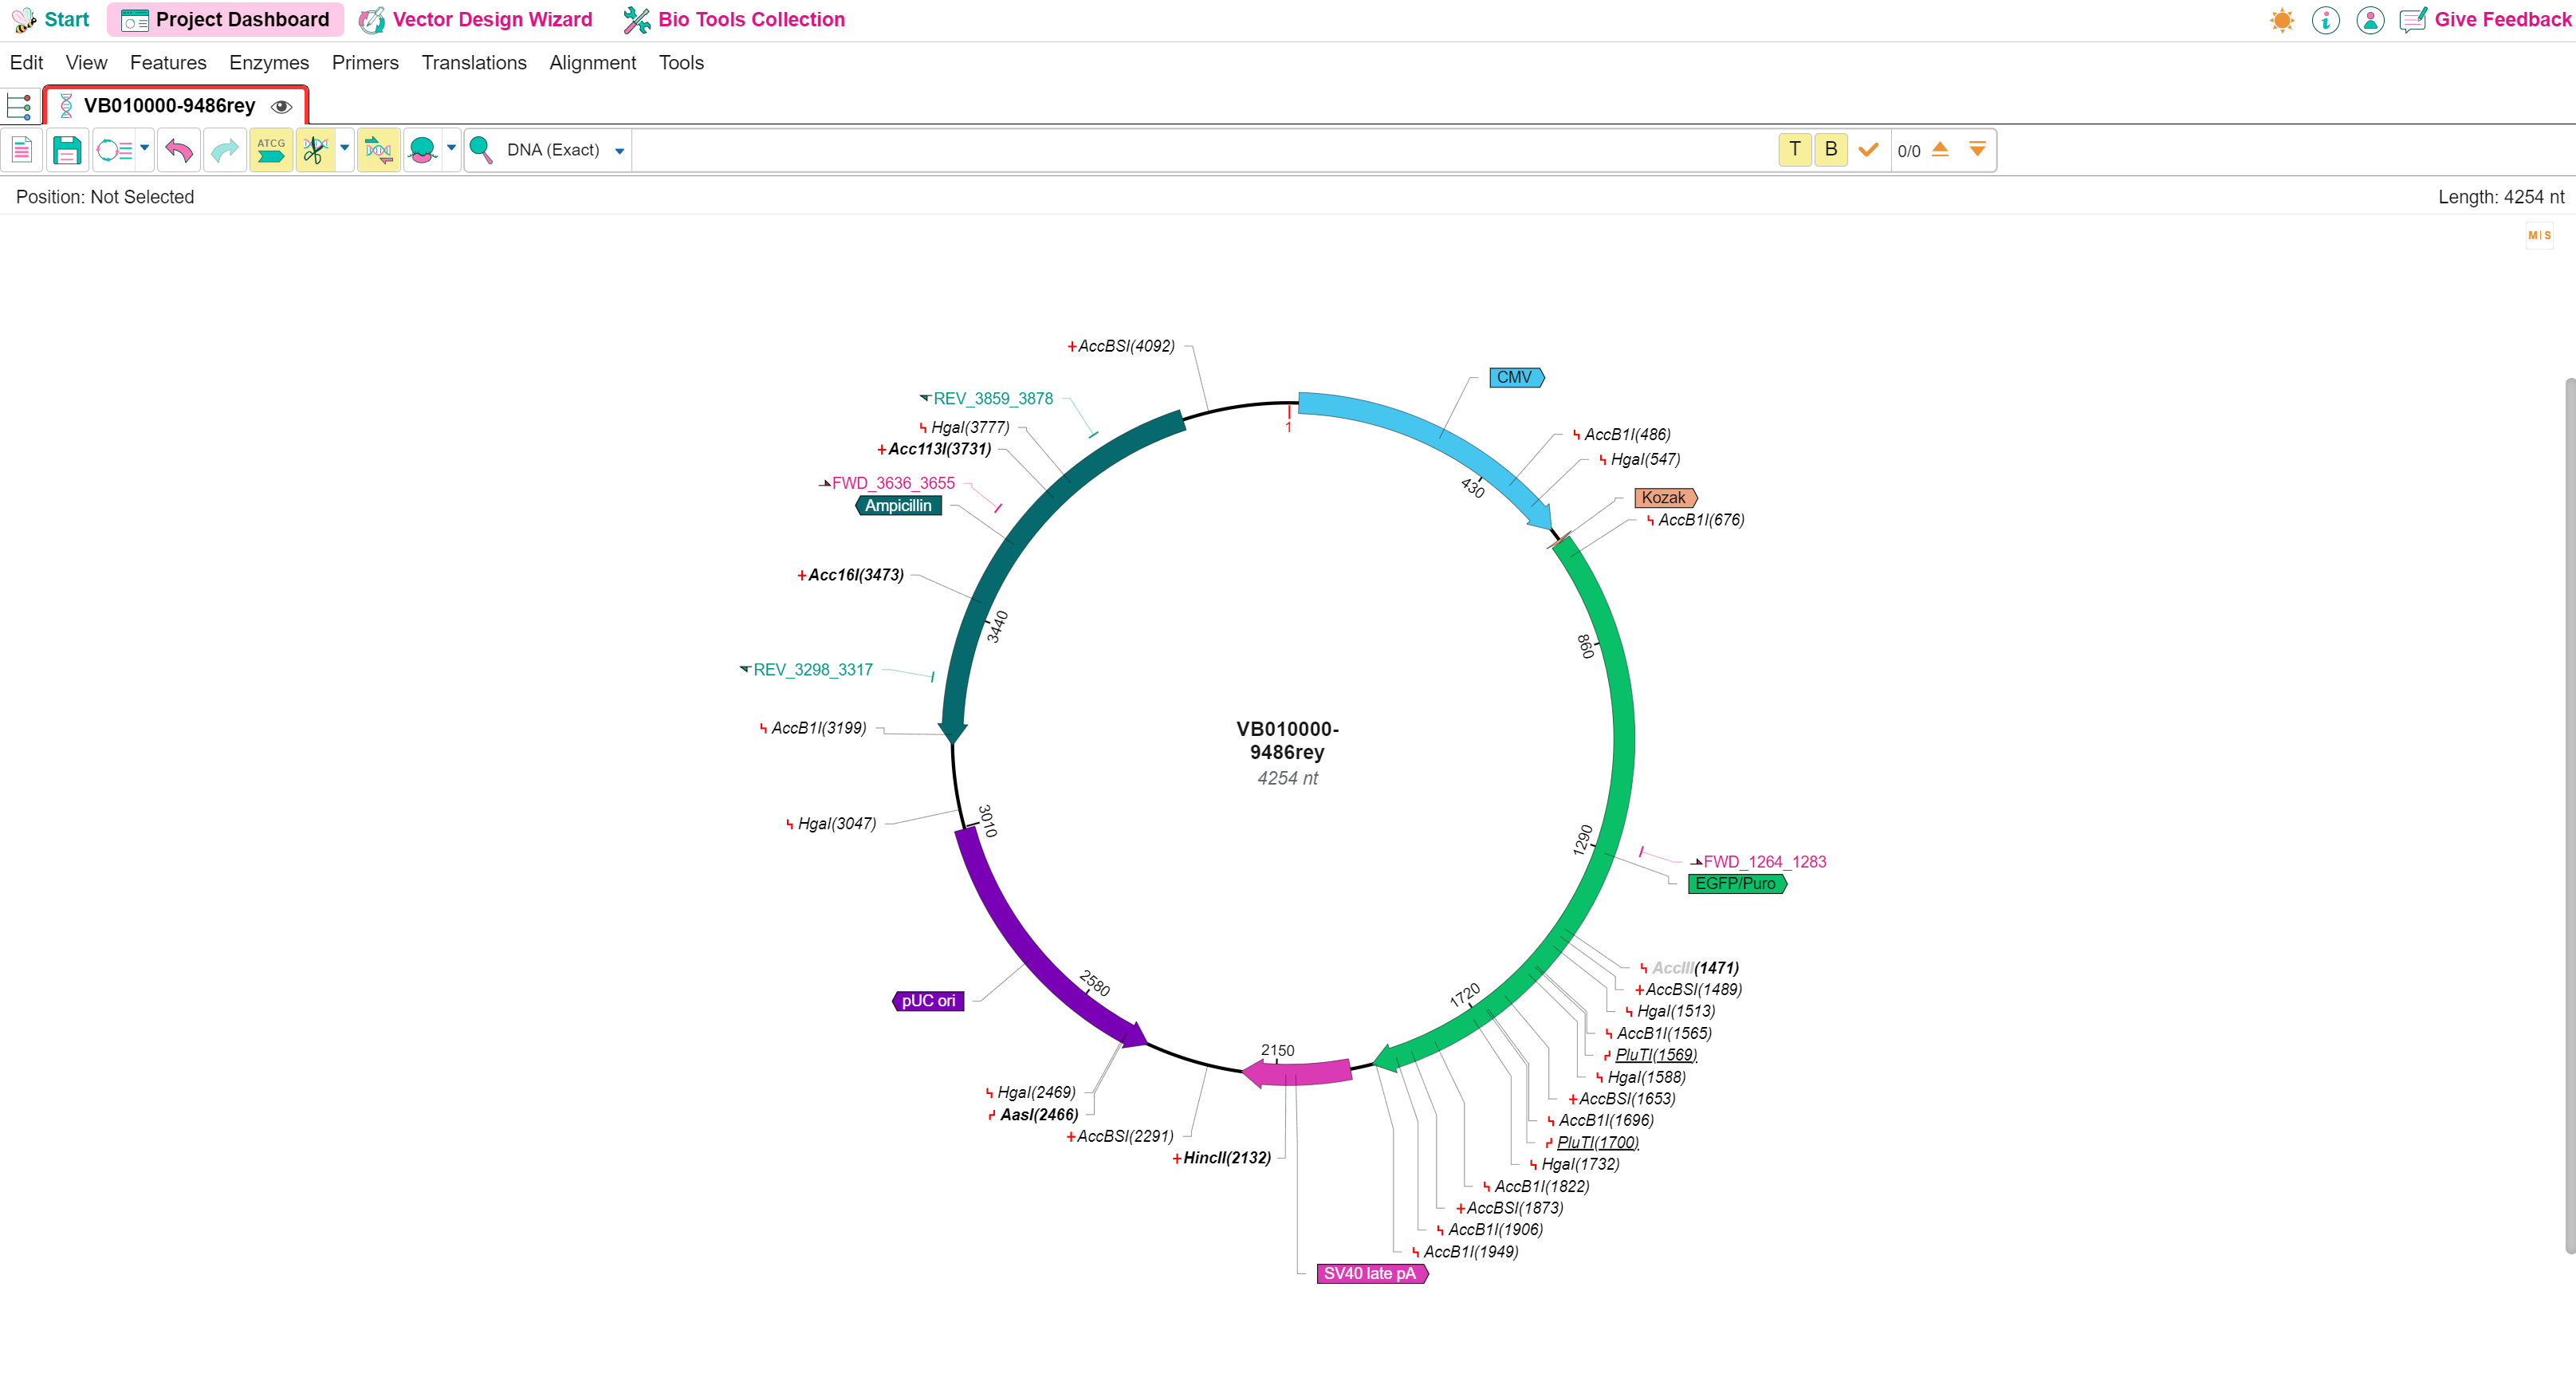Click the DNA primers arrows icon
2576x1393 pixels.
[378, 150]
